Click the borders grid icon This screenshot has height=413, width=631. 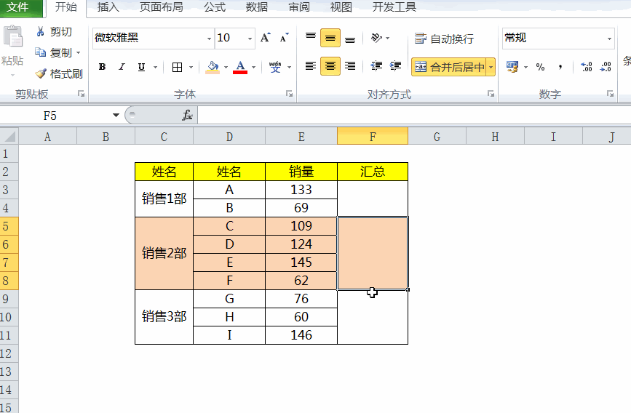pos(177,67)
